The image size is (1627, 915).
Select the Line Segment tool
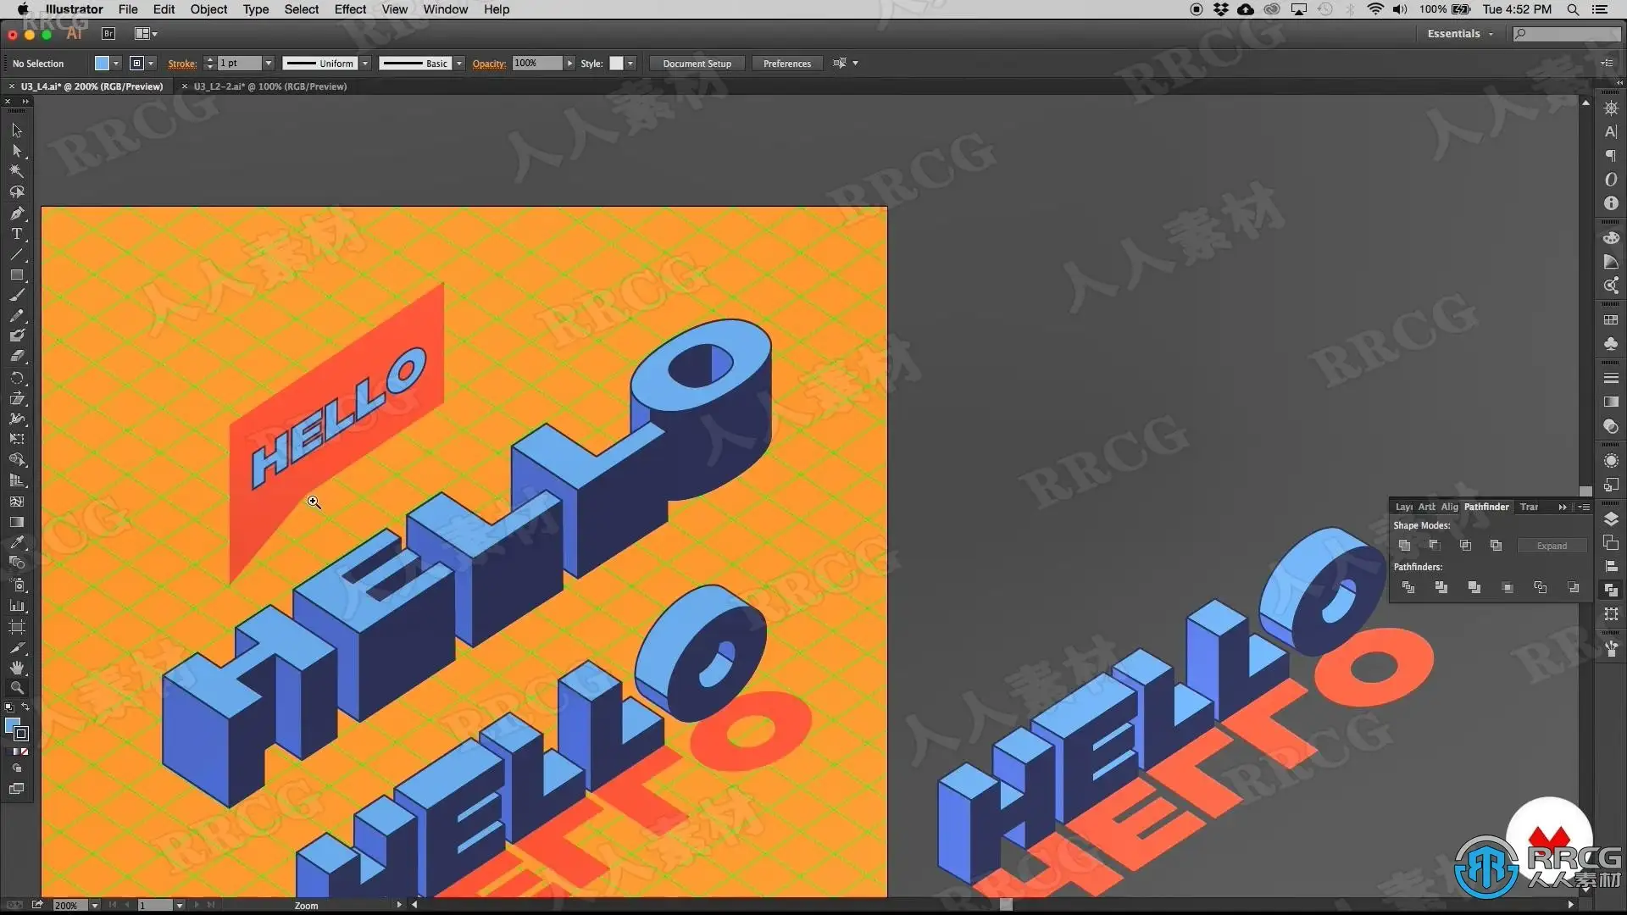[17, 254]
